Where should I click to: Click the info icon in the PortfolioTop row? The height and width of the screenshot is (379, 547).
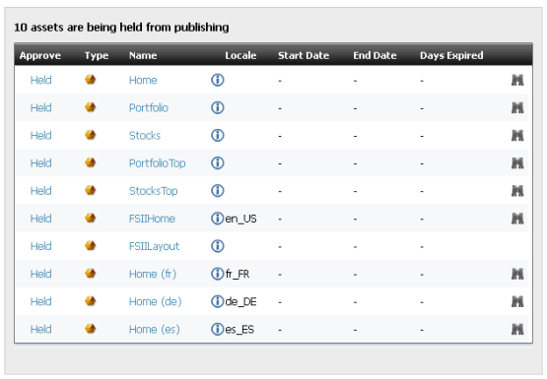pyautogui.click(x=218, y=163)
